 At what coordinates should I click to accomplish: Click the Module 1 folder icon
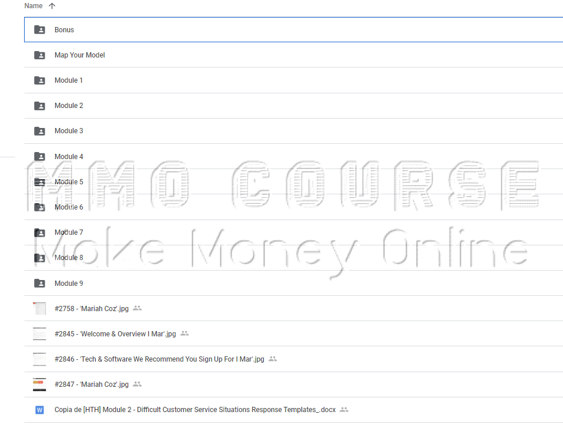tap(39, 80)
